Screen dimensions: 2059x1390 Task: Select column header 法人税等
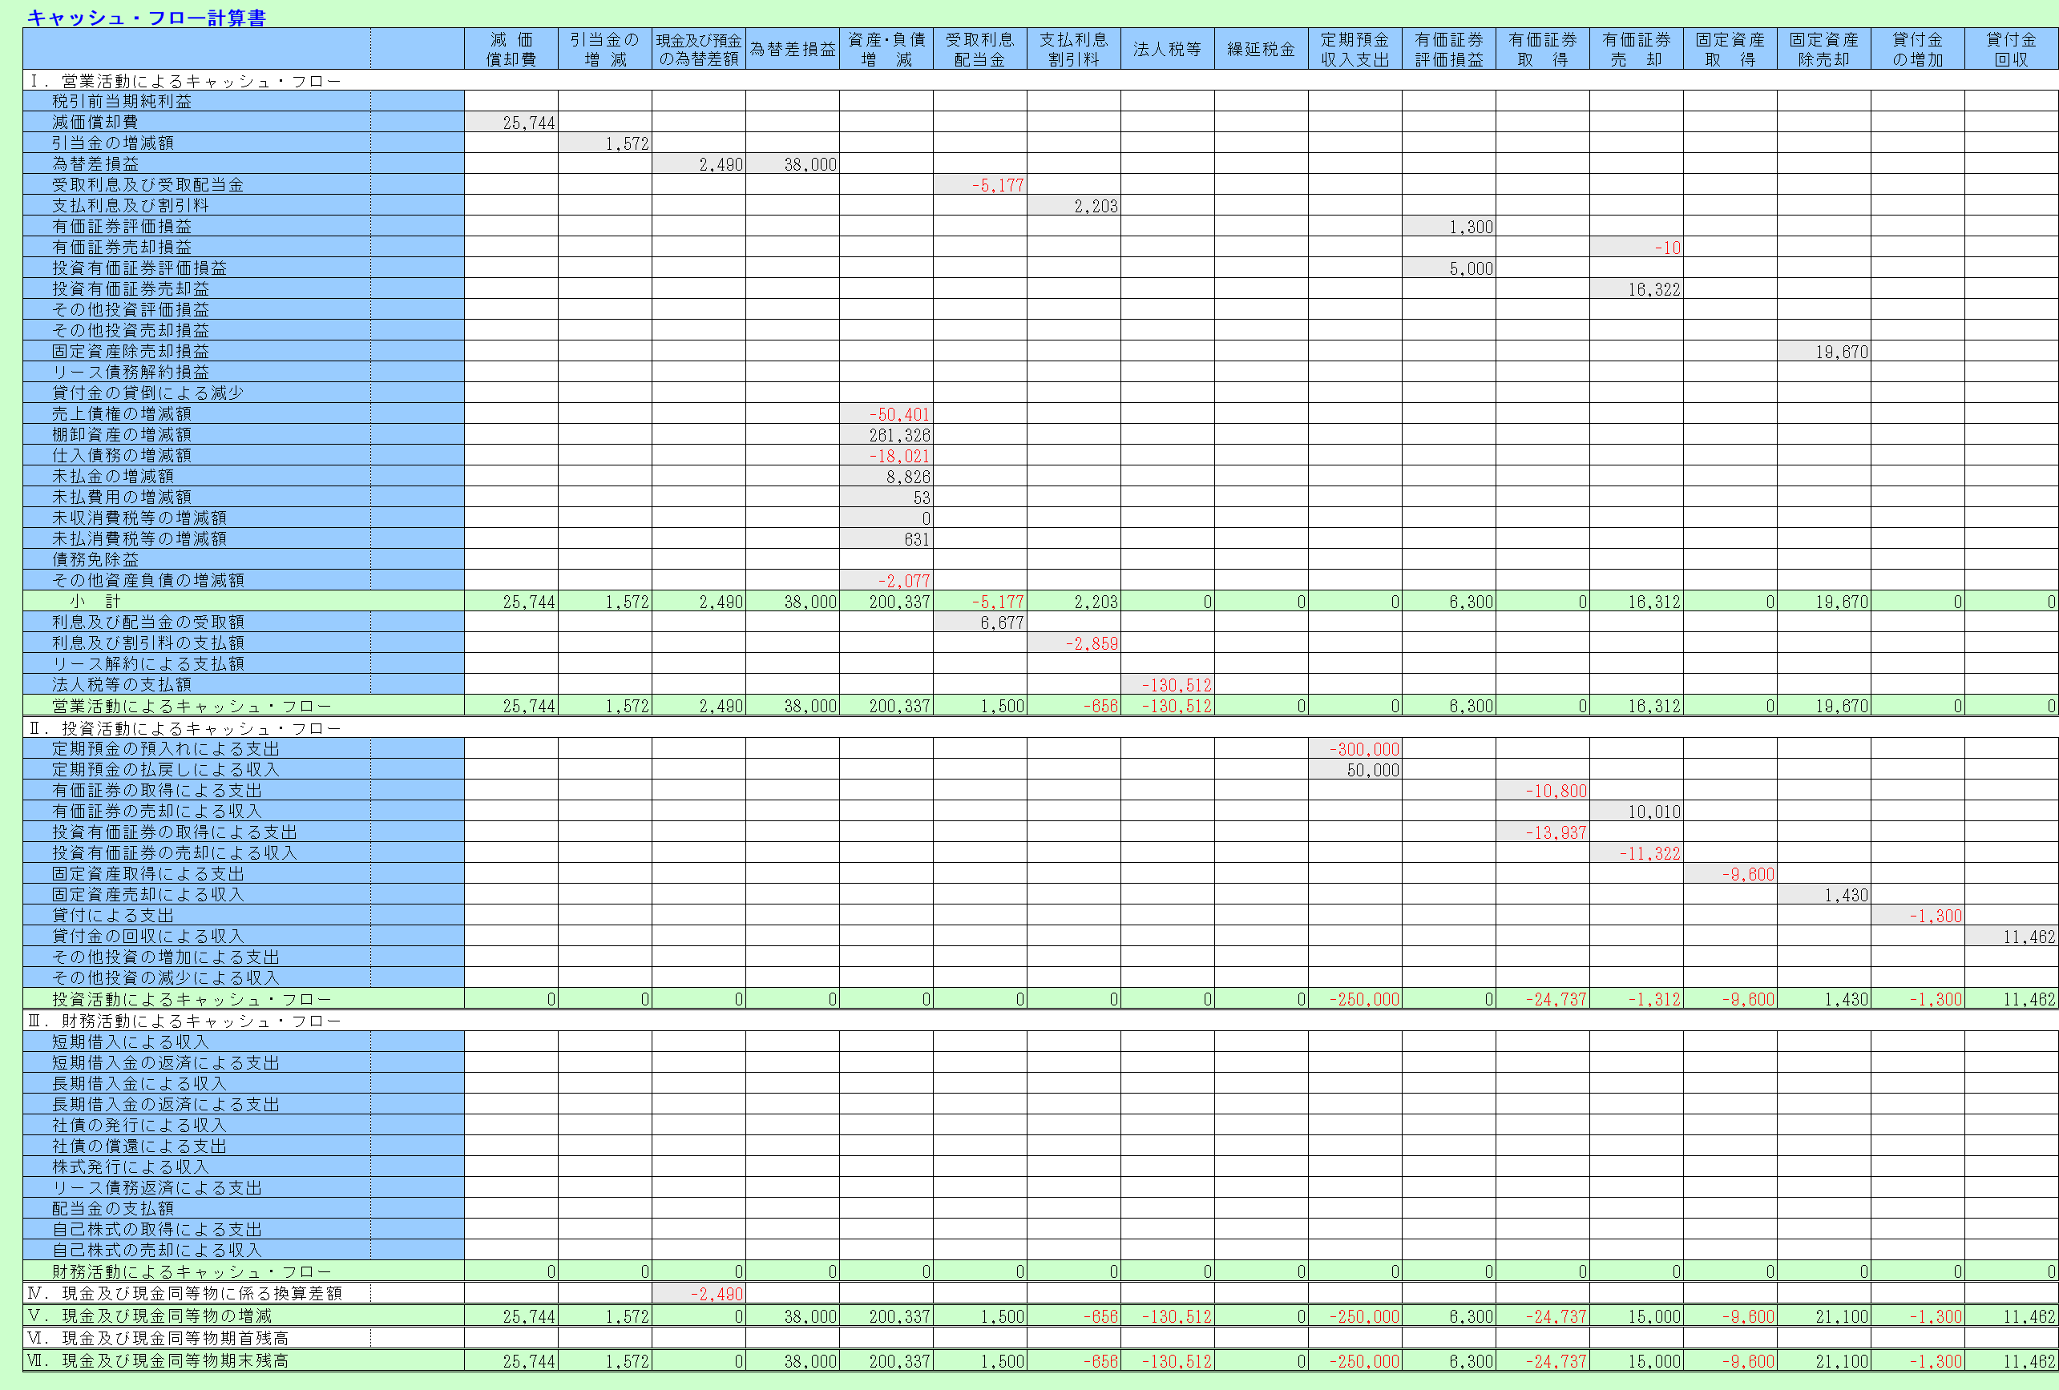point(1168,49)
